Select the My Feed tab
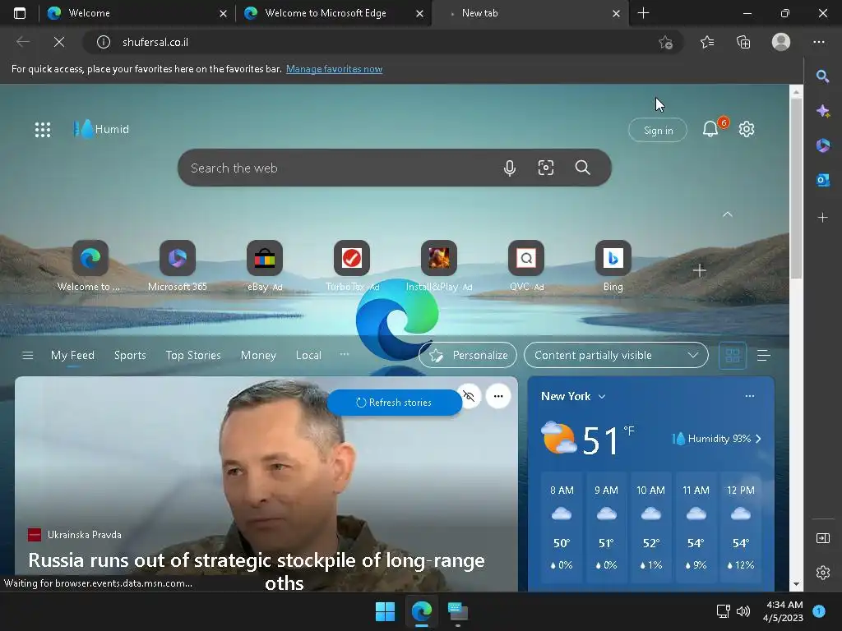This screenshot has height=631, width=842. pos(72,355)
